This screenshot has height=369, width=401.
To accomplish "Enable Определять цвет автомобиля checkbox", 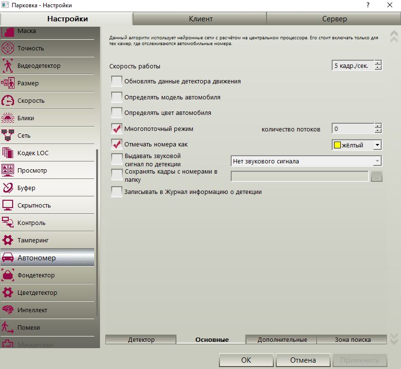I will 117,112.
